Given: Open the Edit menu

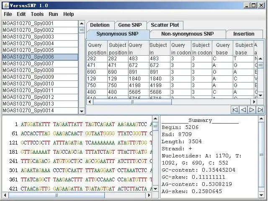Looking at the screenshot, I should [x=21, y=14].
